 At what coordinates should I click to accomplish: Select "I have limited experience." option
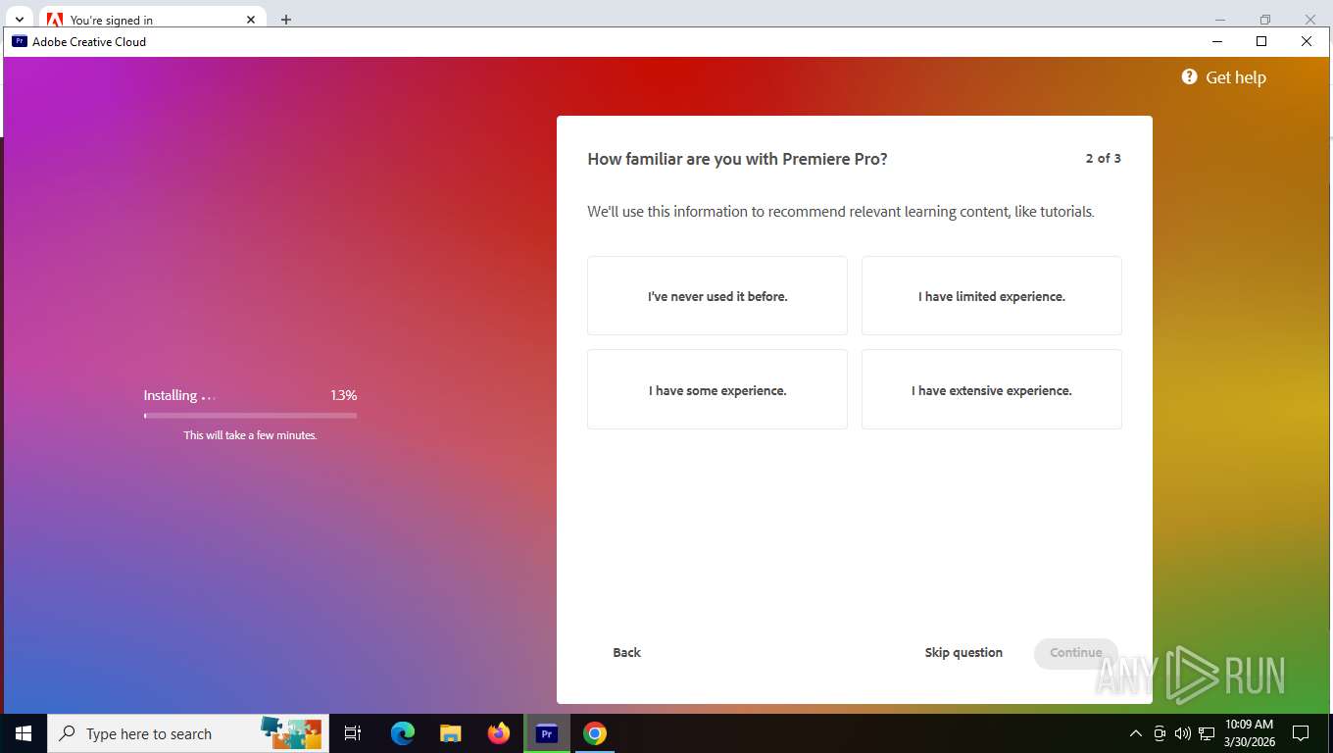point(992,296)
